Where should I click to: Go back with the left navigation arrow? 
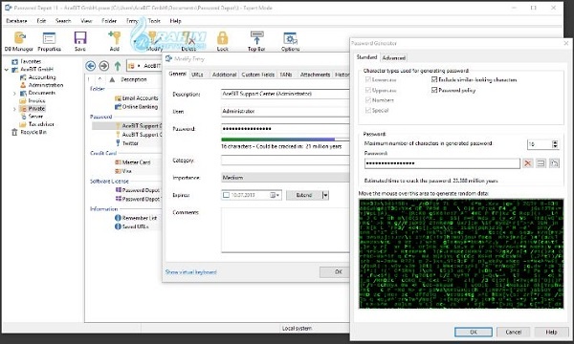click(91, 66)
